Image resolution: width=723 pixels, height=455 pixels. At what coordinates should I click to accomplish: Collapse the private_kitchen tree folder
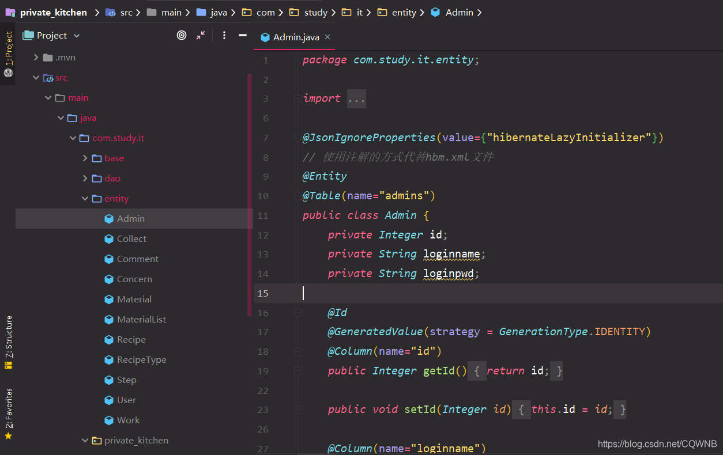coord(85,441)
